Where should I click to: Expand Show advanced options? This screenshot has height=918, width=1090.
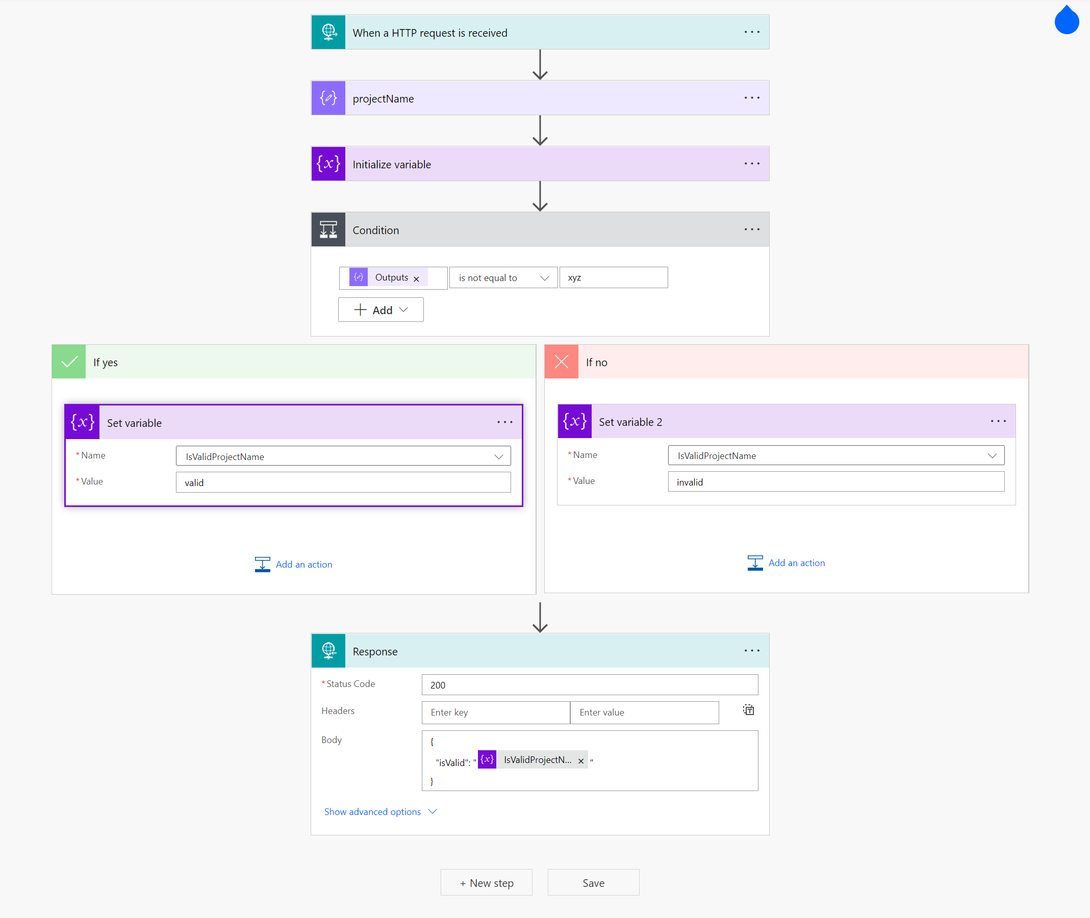pyautogui.click(x=380, y=812)
